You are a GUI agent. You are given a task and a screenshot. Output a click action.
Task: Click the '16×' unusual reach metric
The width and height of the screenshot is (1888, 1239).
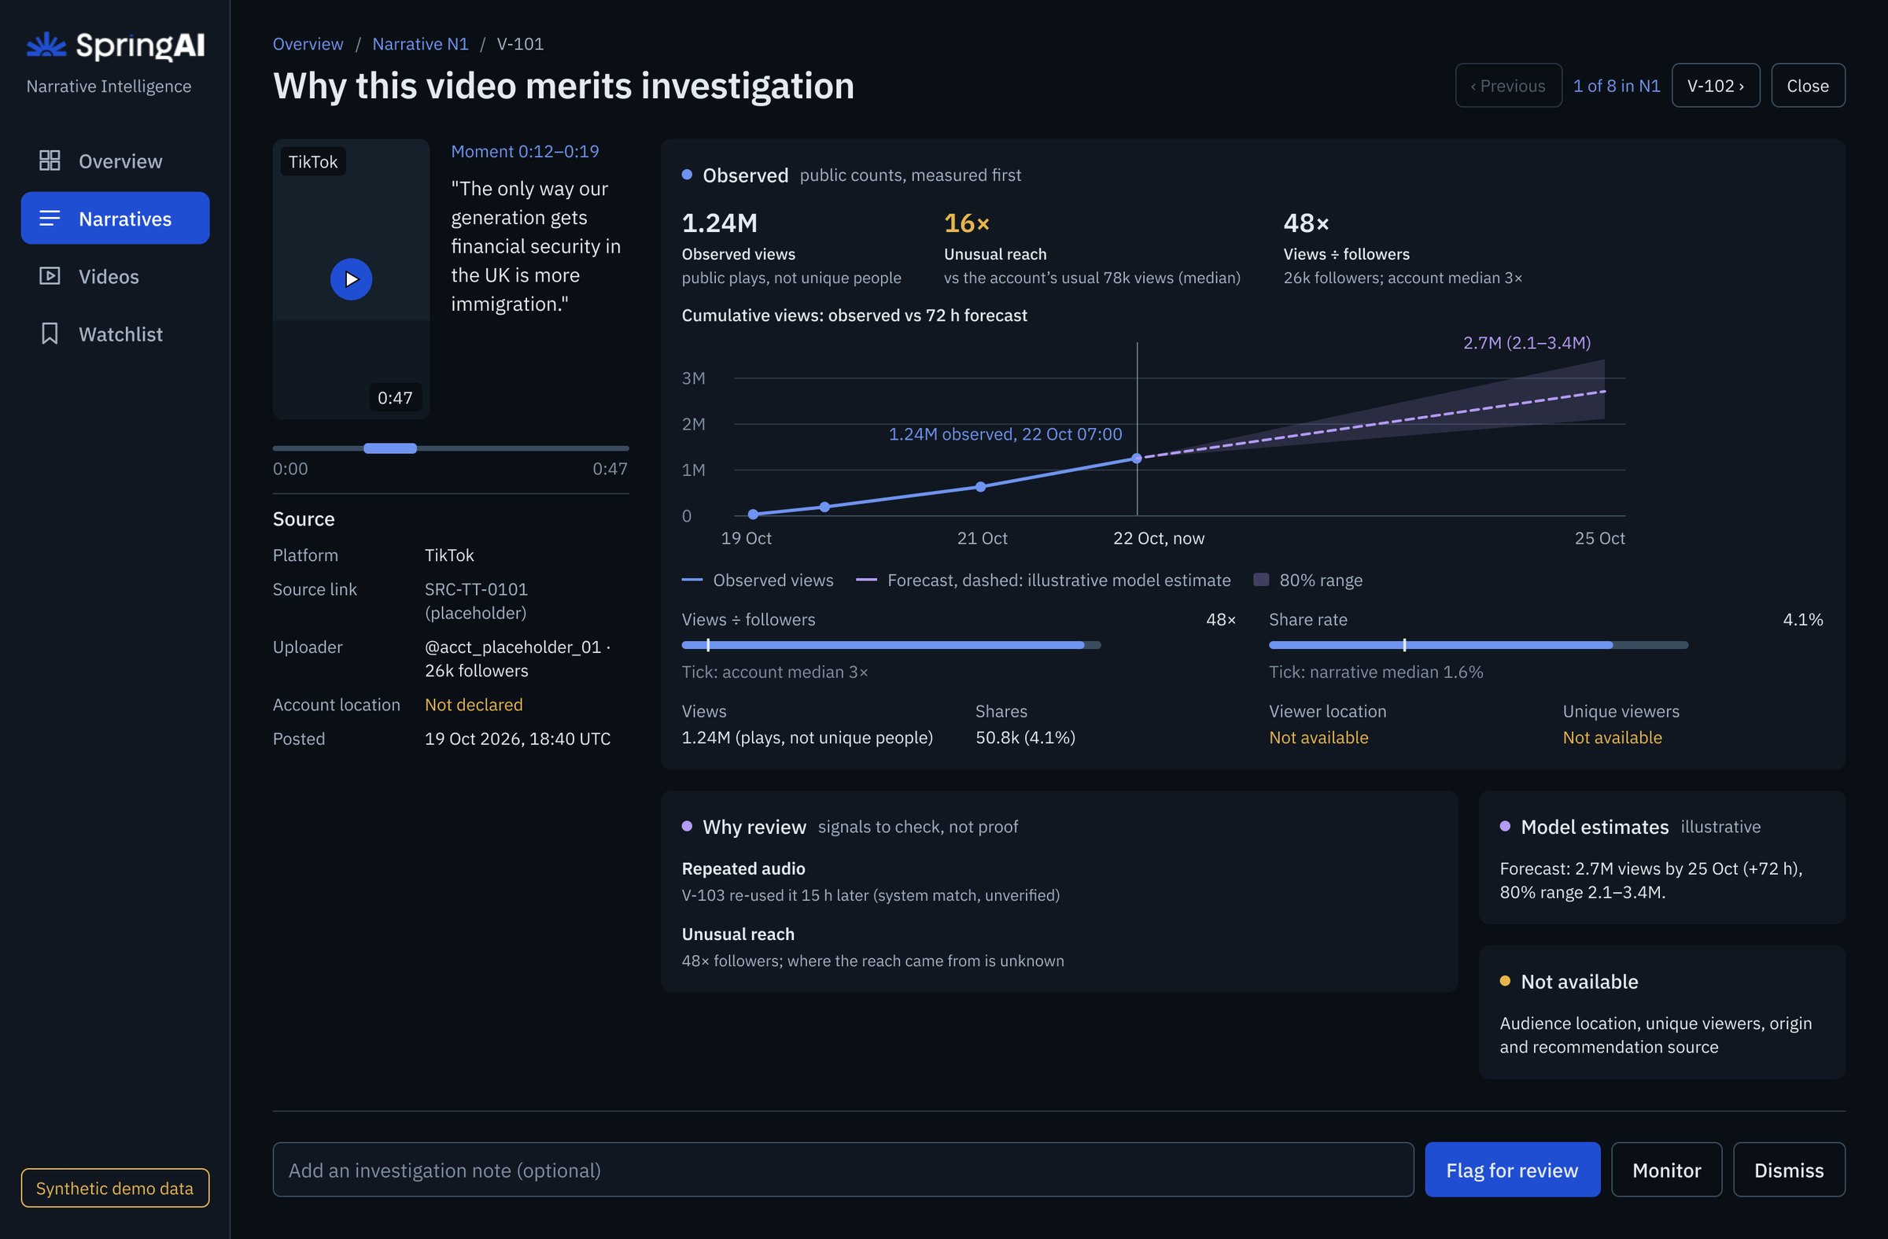(966, 223)
